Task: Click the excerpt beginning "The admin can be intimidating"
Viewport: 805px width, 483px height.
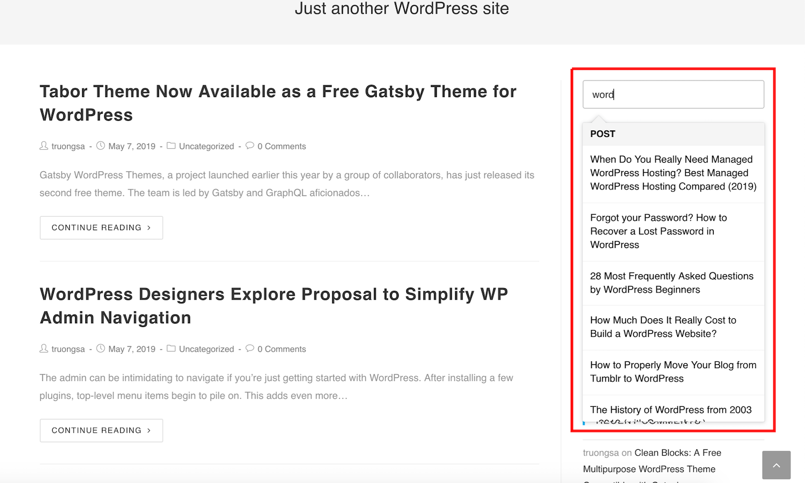Action: pyautogui.click(x=276, y=387)
